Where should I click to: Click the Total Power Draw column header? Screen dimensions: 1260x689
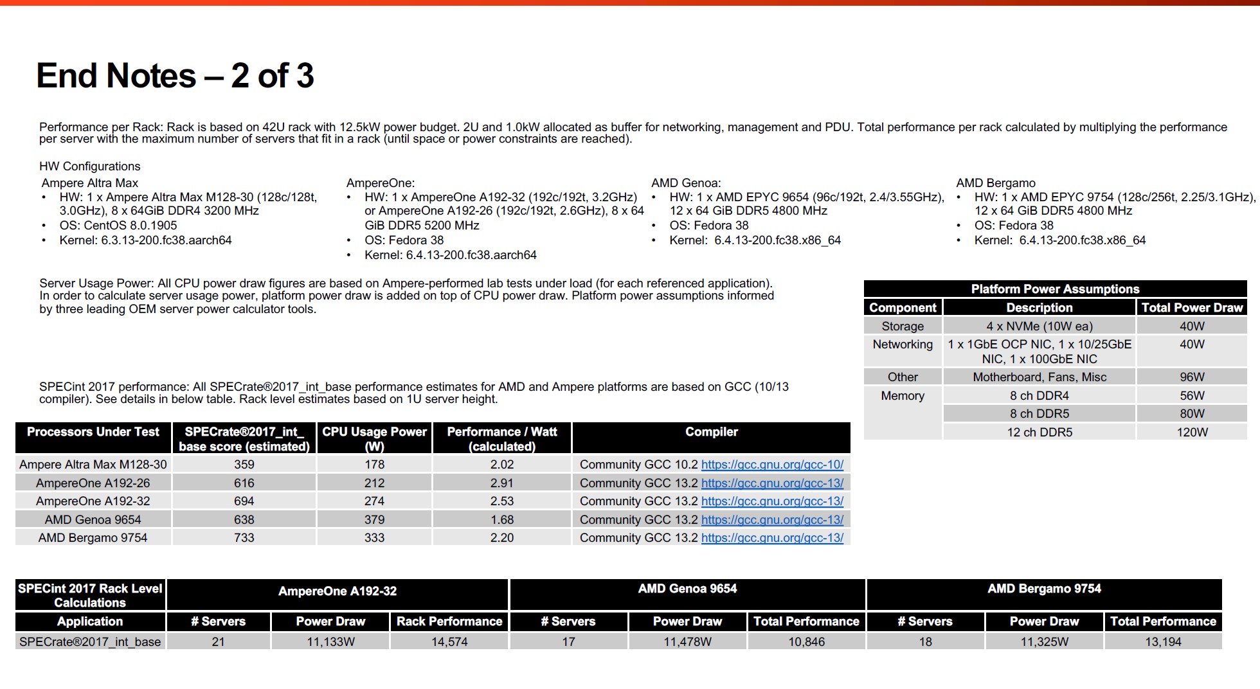pyautogui.click(x=1192, y=307)
